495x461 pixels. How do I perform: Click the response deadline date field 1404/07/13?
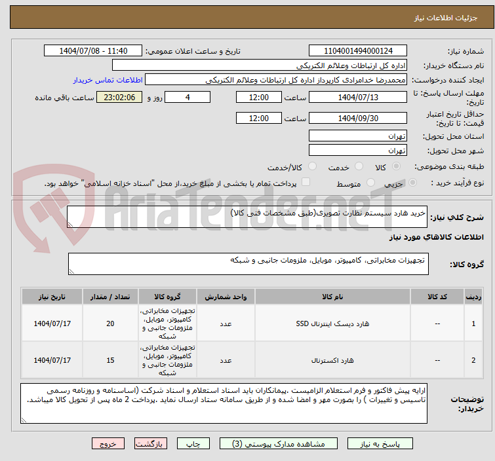click(x=358, y=98)
